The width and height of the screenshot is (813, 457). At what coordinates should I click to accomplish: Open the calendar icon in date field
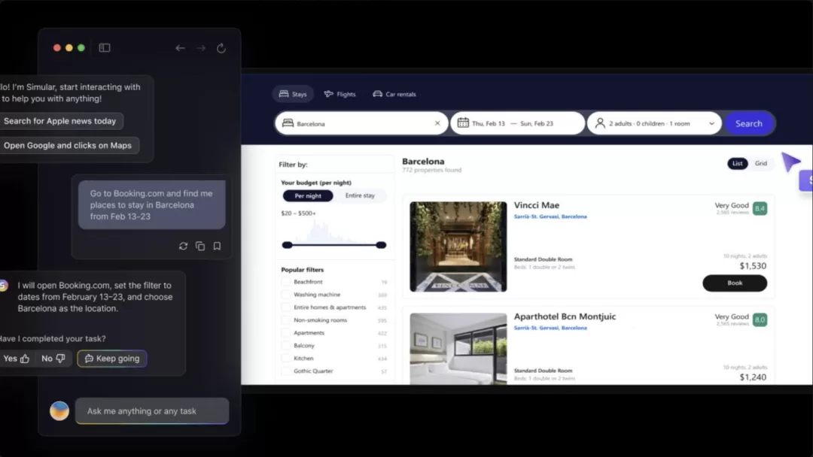pos(463,123)
